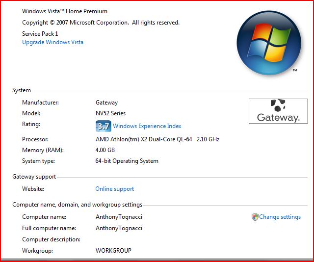Click the WORKGROUP value

[x=113, y=251]
